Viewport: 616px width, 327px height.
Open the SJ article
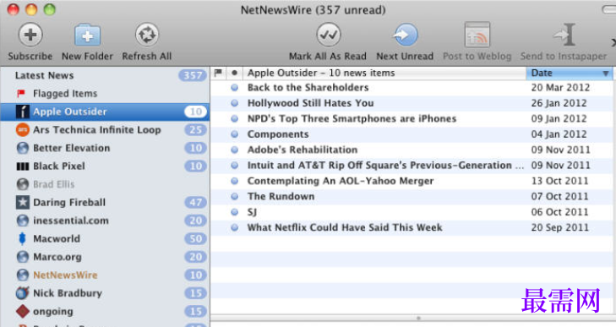coord(252,212)
